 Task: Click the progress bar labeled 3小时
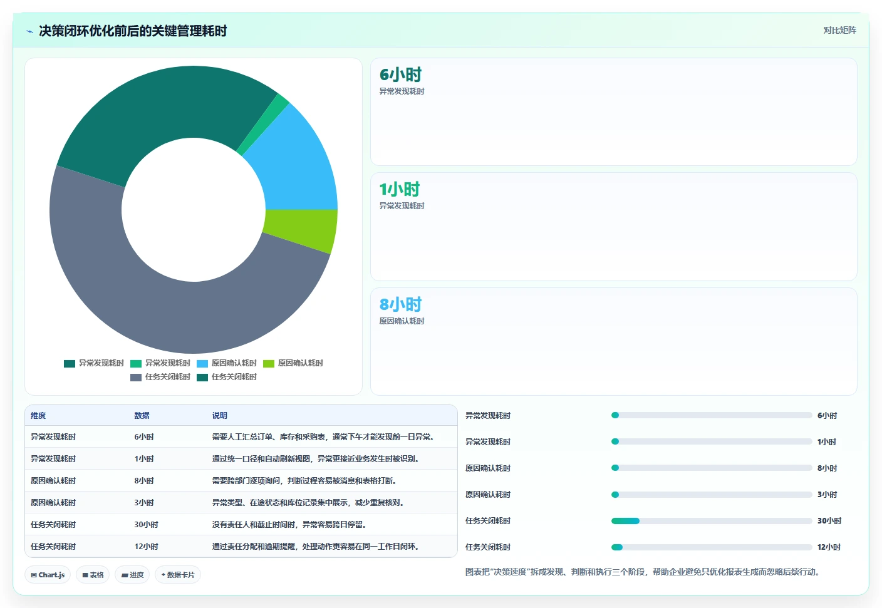712,495
